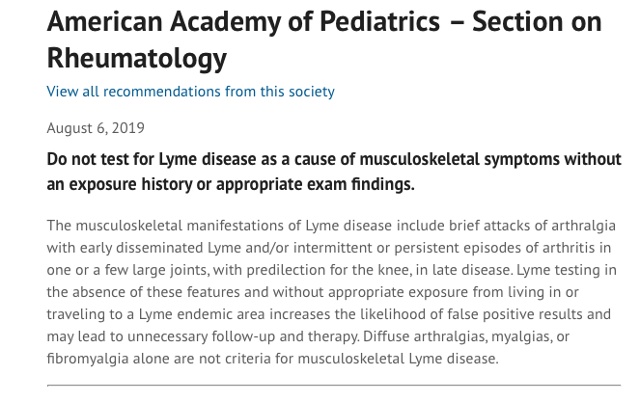Click the line beginning "may lead to unnecessary follow-up"
Screen dimensions: 640x402
pos(308,336)
